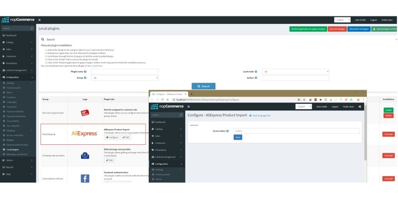Click 10% discount plugin logo
This screenshot has width=398, height=199.
85,113
